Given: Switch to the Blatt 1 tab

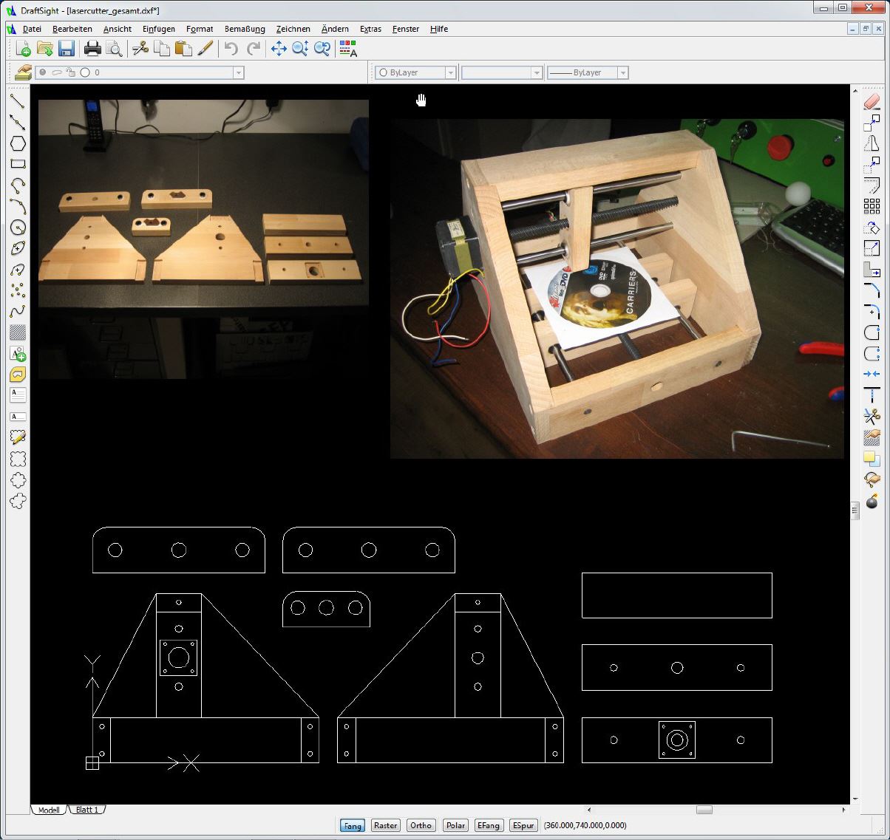Looking at the screenshot, I should 86,810.
